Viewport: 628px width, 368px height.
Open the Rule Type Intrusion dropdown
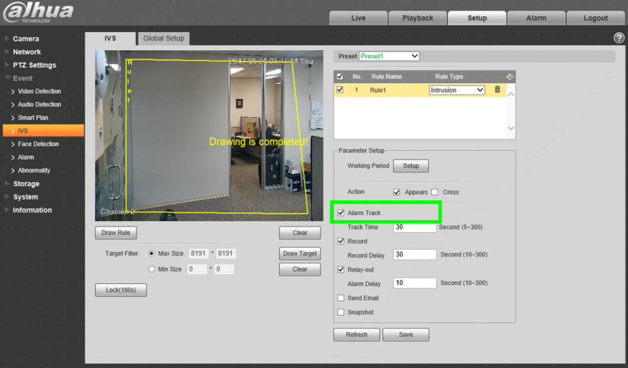[457, 90]
